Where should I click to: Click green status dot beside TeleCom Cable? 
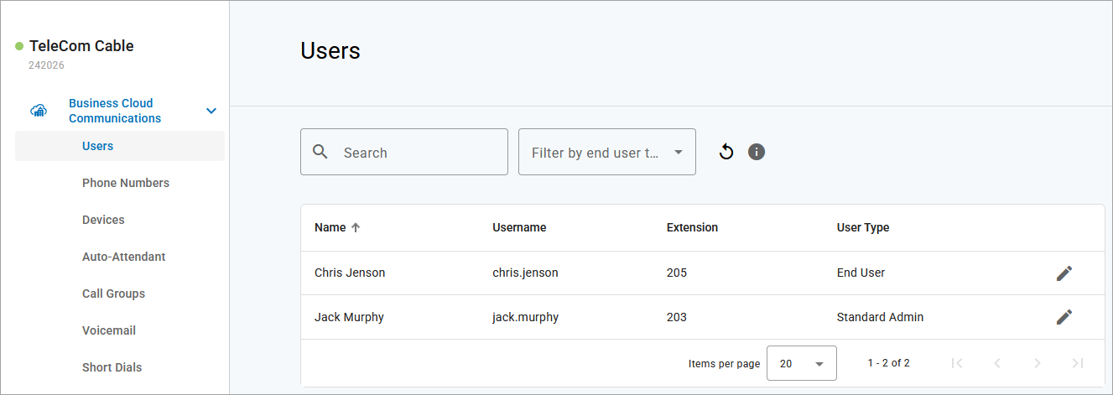tap(19, 46)
